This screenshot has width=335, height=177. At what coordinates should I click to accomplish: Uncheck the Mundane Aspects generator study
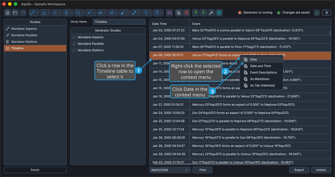(x=74, y=37)
